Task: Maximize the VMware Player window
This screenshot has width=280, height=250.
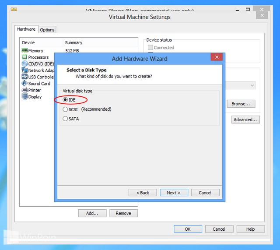Action: click(x=248, y=9)
